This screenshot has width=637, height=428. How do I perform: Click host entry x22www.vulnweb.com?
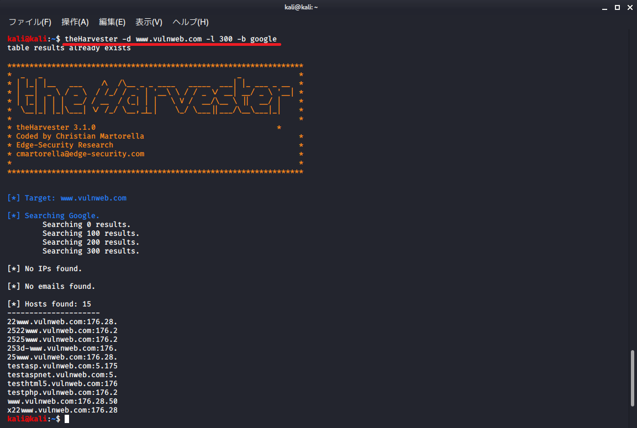click(62, 410)
